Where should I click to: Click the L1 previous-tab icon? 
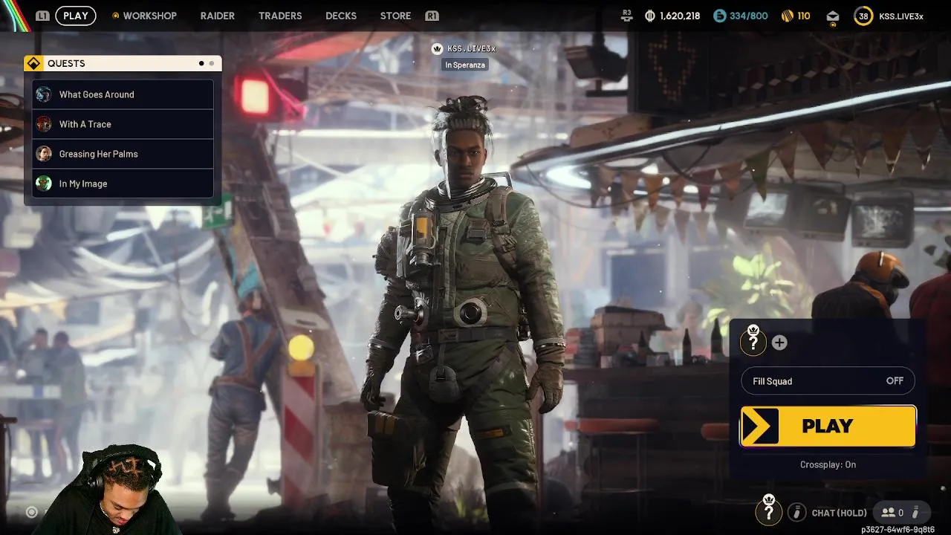click(42, 16)
